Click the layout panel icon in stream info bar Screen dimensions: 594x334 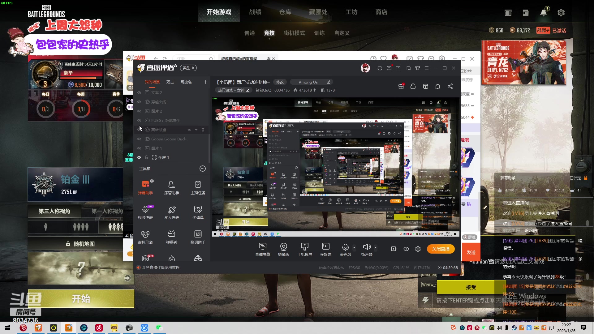click(x=426, y=86)
